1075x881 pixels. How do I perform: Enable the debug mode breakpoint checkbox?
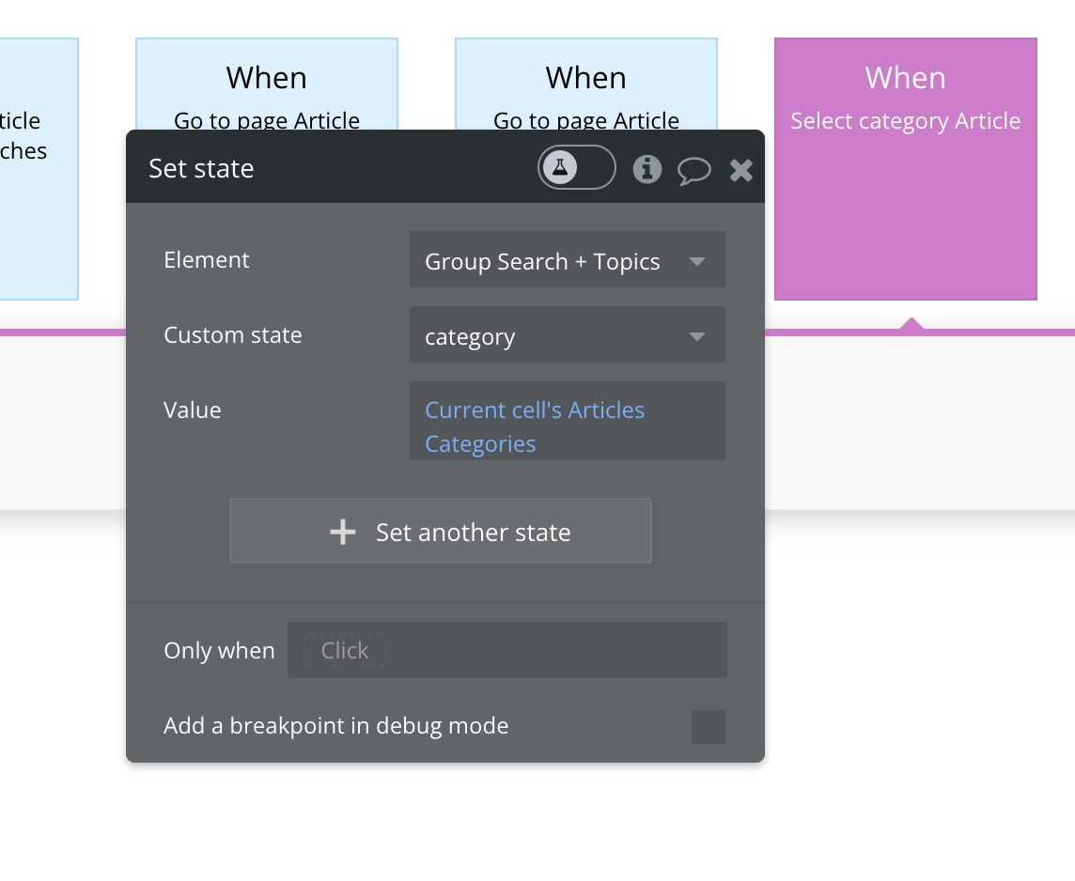coord(708,726)
